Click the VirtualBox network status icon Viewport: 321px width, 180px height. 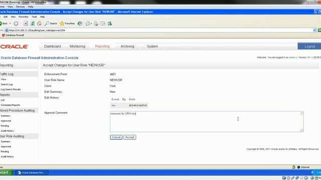[x=297, y=178]
